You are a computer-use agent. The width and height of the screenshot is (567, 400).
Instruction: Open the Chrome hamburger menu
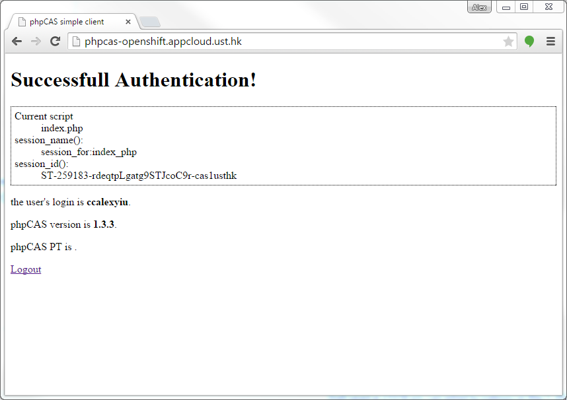pyautogui.click(x=550, y=42)
